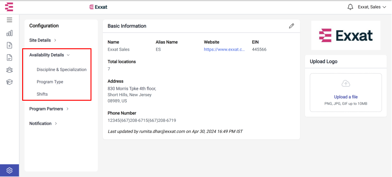Click the add document sidebar icon
The image size is (392, 177).
[10, 45]
